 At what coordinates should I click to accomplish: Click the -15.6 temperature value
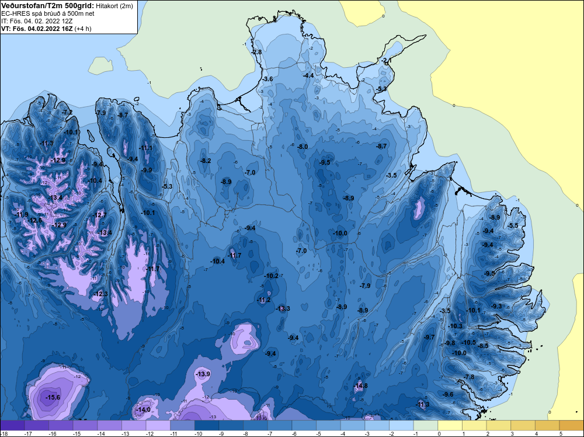[x=53, y=397]
